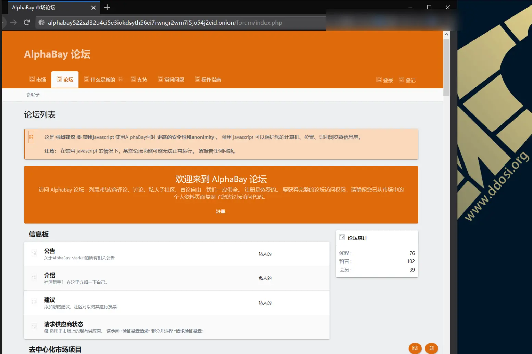Click the 论坛统计 heading text
This screenshot has width=532, height=354.
(358, 238)
